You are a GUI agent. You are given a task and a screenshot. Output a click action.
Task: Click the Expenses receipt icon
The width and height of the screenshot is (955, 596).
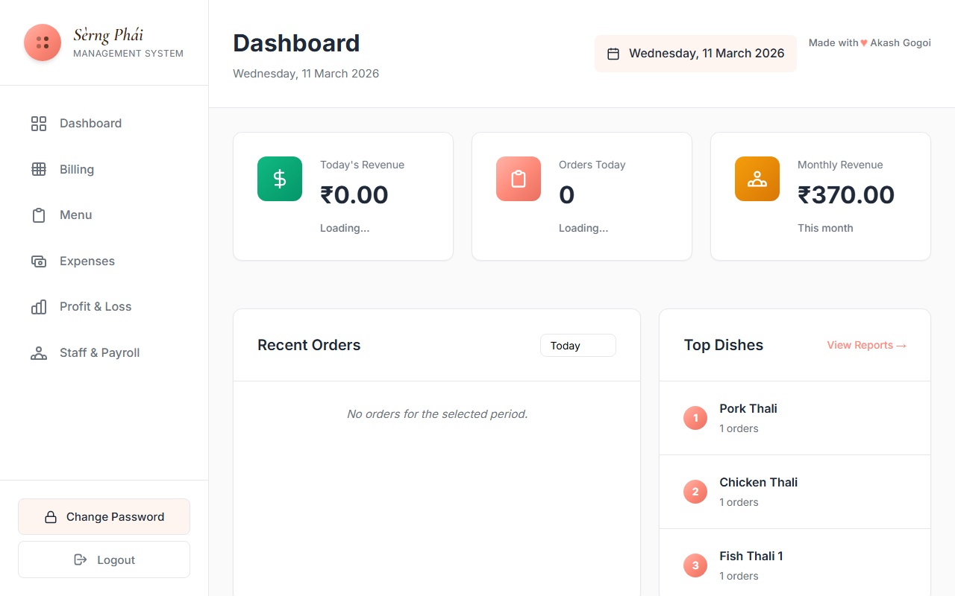(39, 261)
